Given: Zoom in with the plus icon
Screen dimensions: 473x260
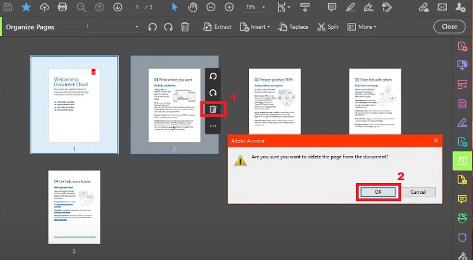Looking at the screenshot, I should [x=229, y=7].
